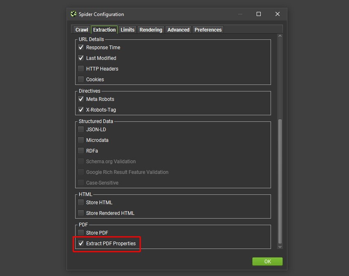Confirm settings with the green OK button
The width and height of the screenshot is (349, 276).
267,261
